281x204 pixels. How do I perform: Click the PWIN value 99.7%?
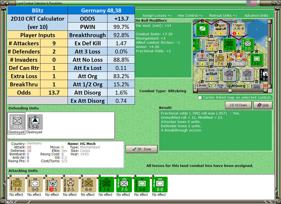point(121,27)
